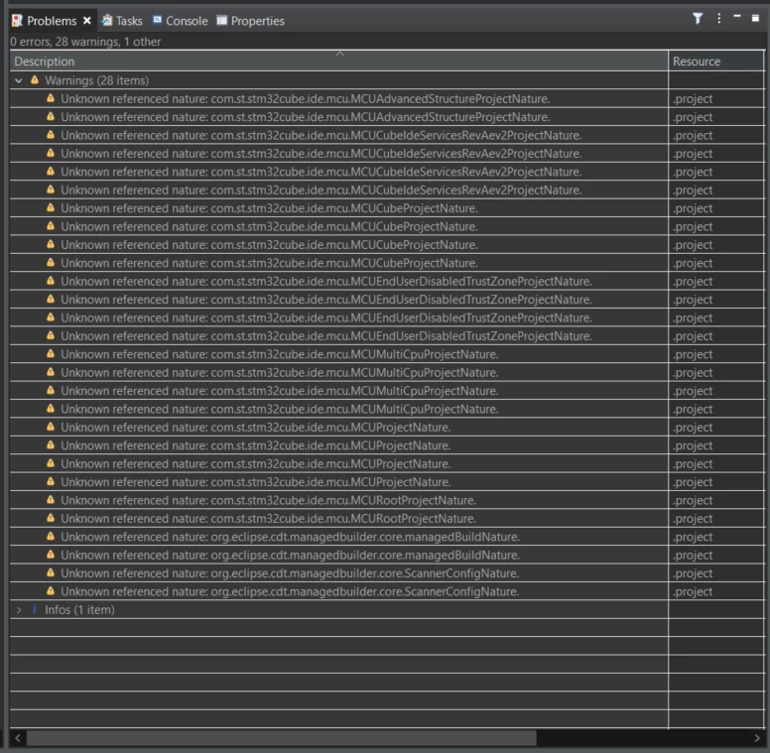Collapse the Warnings (28 items) group
The height and width of the screenshot is (753, 770).
(x=19, y=80)
